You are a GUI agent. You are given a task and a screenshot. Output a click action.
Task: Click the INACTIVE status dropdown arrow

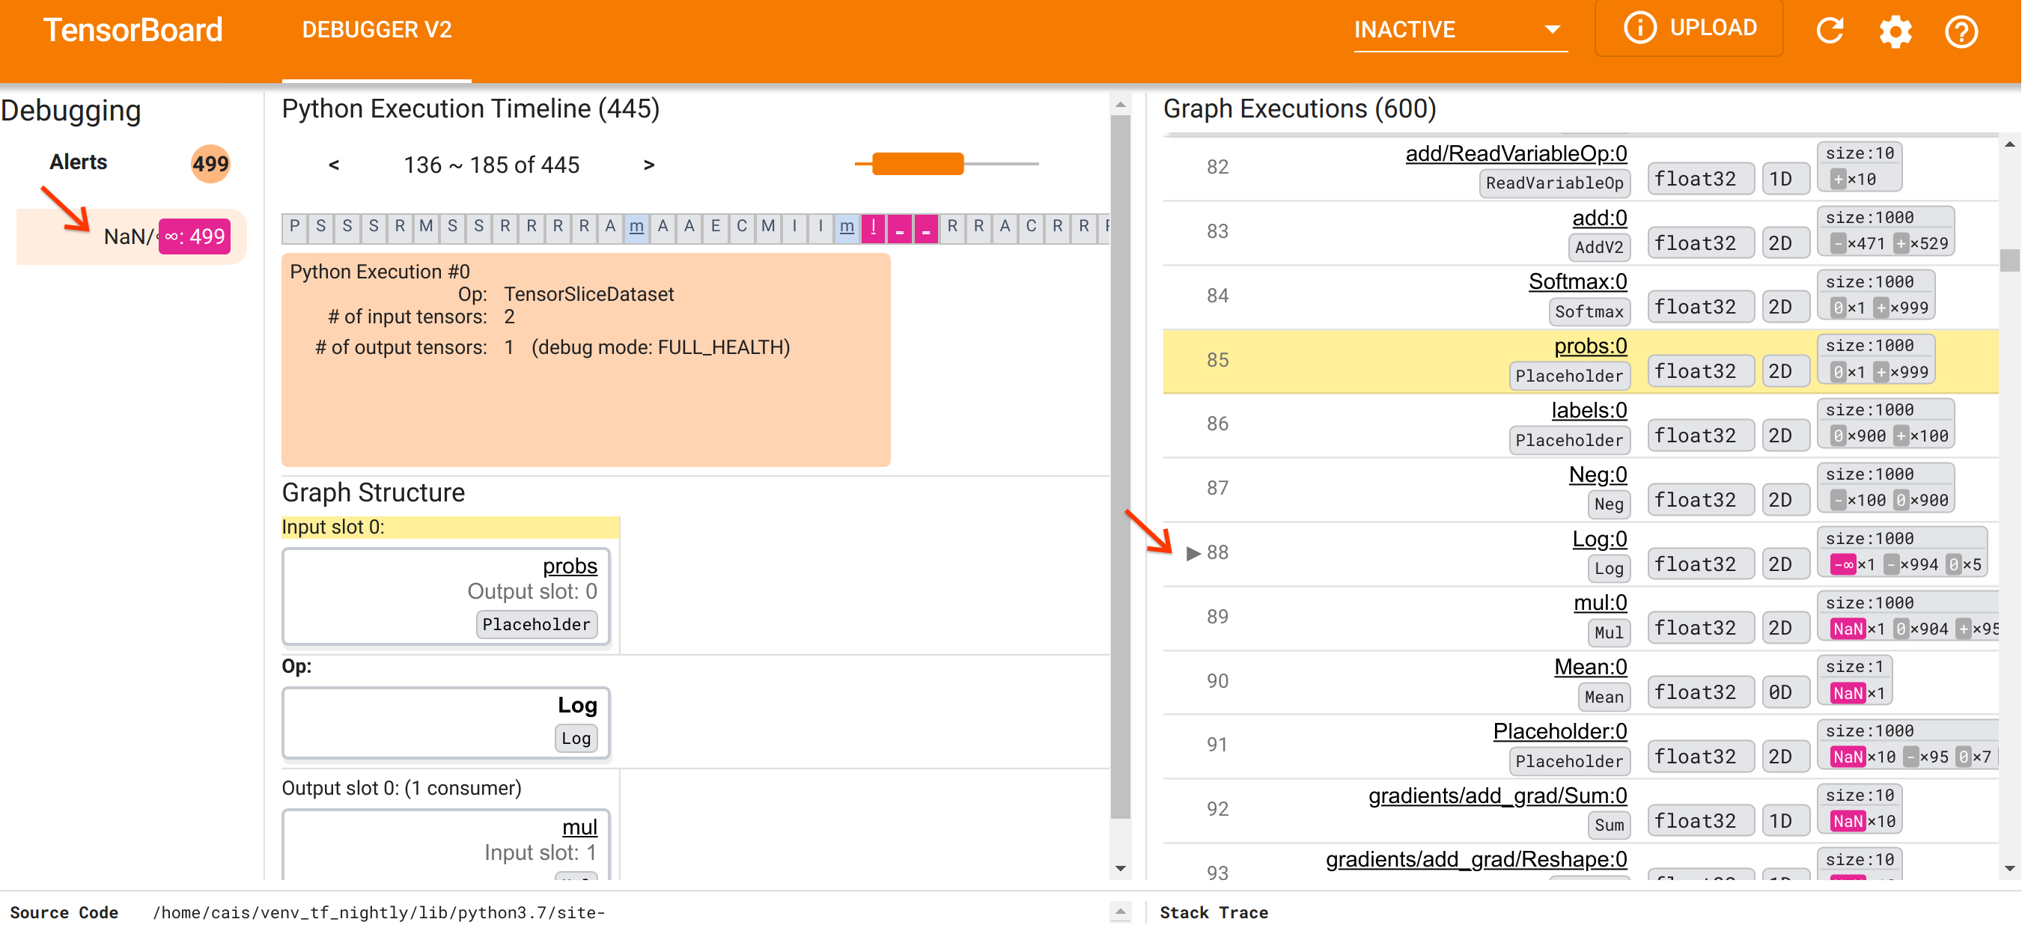click(x=1553, y=32)
